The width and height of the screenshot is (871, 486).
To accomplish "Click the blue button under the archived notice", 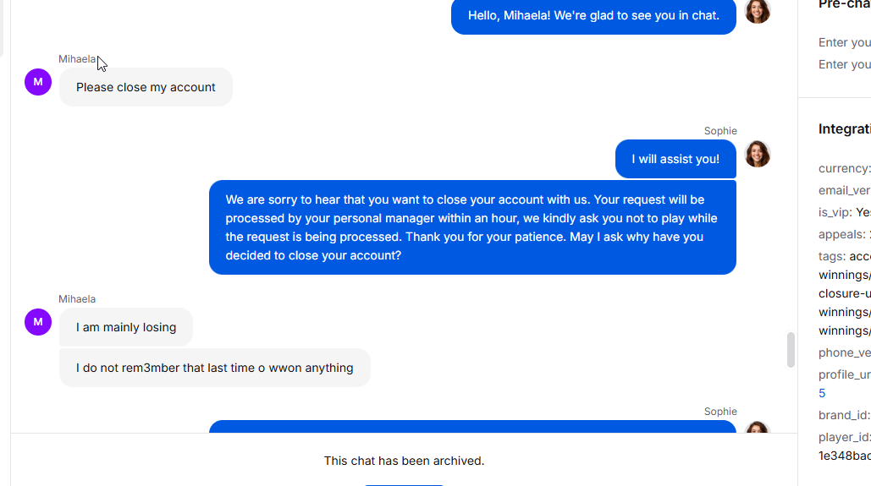I will (x=404, y=485).
